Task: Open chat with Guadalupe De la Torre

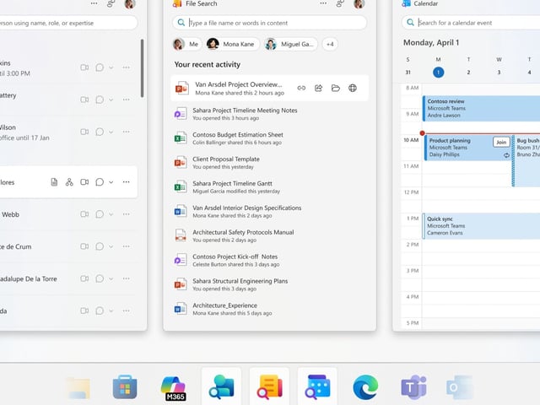Action: (100, 278)
